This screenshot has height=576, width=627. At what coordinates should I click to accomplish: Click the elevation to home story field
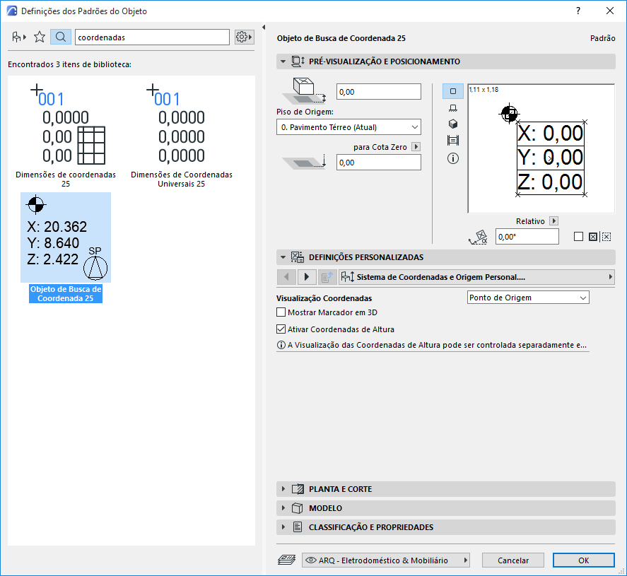379,92
